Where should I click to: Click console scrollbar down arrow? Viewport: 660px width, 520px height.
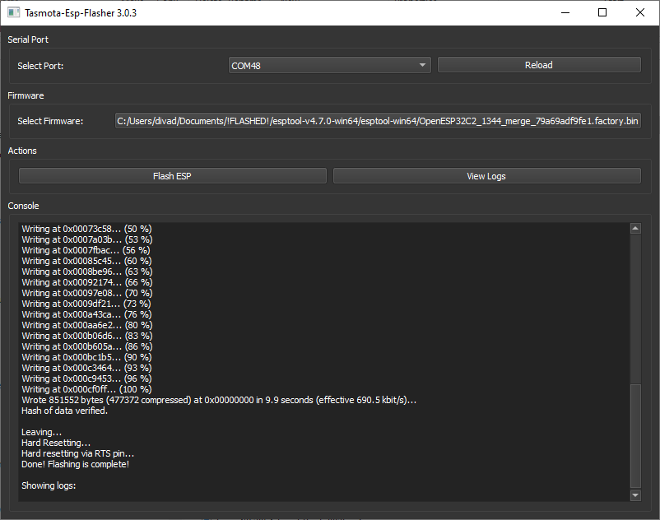(635, 495)
